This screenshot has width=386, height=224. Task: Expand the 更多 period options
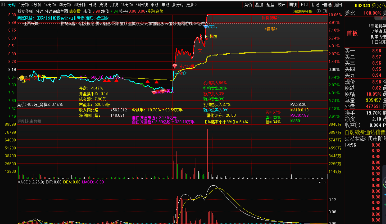click(192, 5)
